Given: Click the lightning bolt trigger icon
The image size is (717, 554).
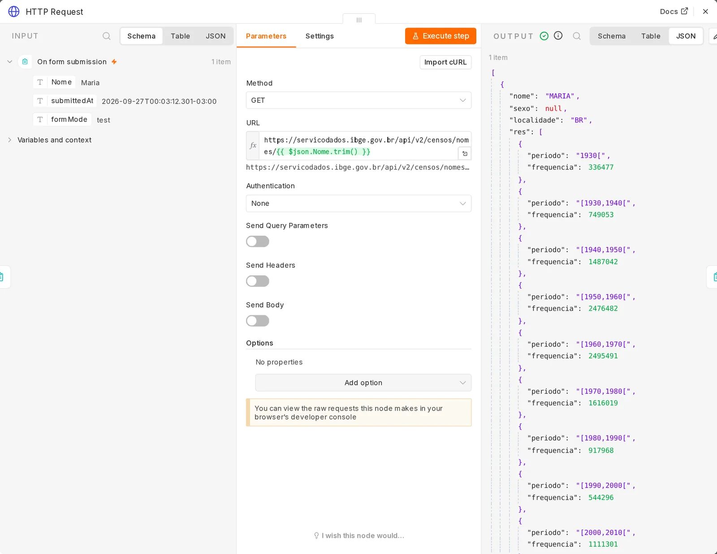Looking at the screenshot, I should tap(114, 62).
